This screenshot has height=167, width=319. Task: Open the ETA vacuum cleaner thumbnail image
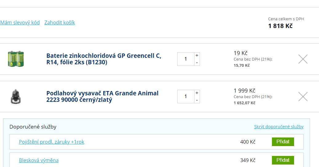(16, 97)
